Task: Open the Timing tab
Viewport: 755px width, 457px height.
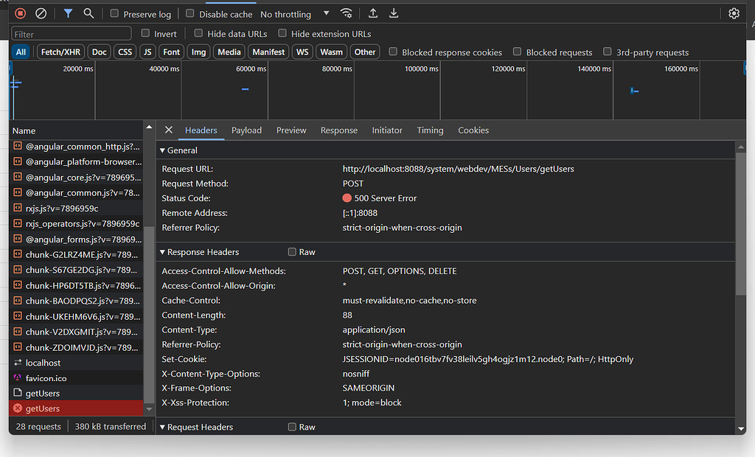Action: point(430,130)
